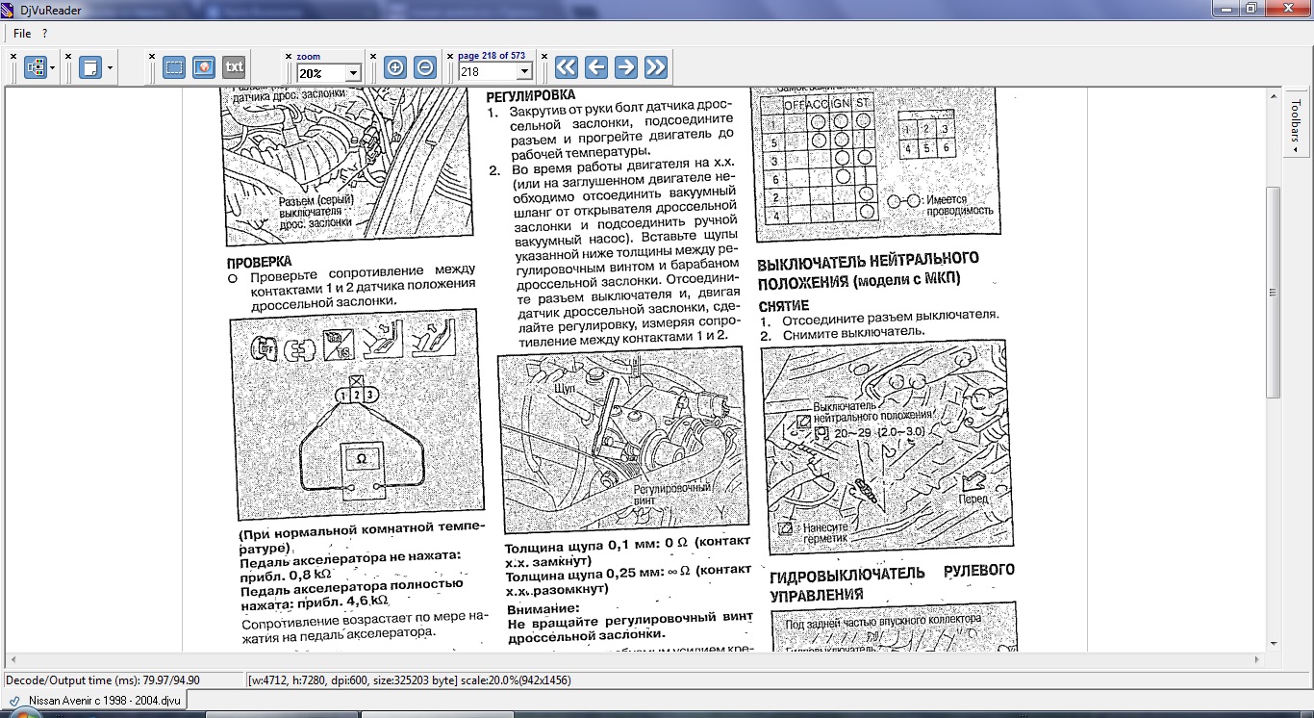Click the heading 'ГИДРОВЫКЛЮЧАТЕЛЬ РУЛЕВОГО' in the document

(x=892, y=574)
